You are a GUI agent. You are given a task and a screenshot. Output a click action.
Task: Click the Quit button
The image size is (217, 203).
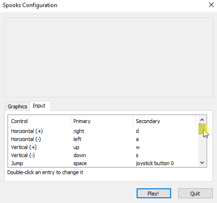pos(195,194)
